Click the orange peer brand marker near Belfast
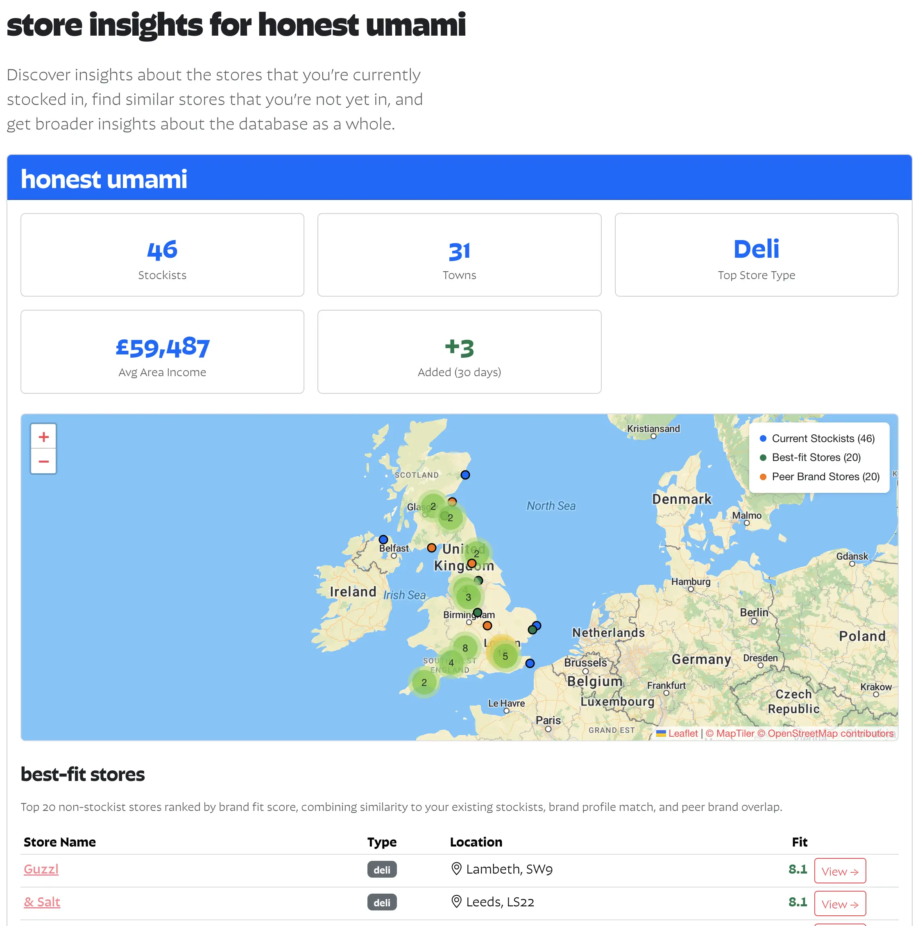Viewport: 920px width, 926px height. tap(432, 548)
